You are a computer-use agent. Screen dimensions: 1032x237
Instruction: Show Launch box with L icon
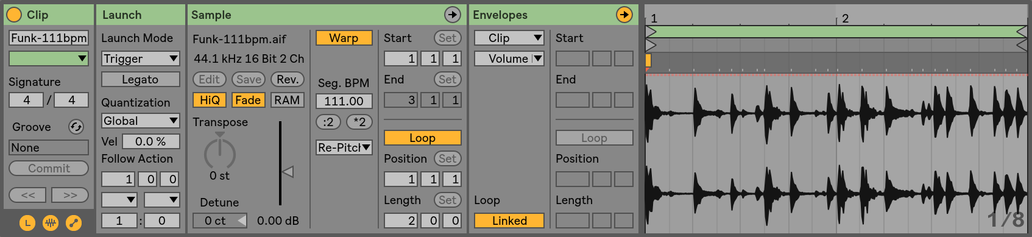pyautogui.click(x=27, y=223)
